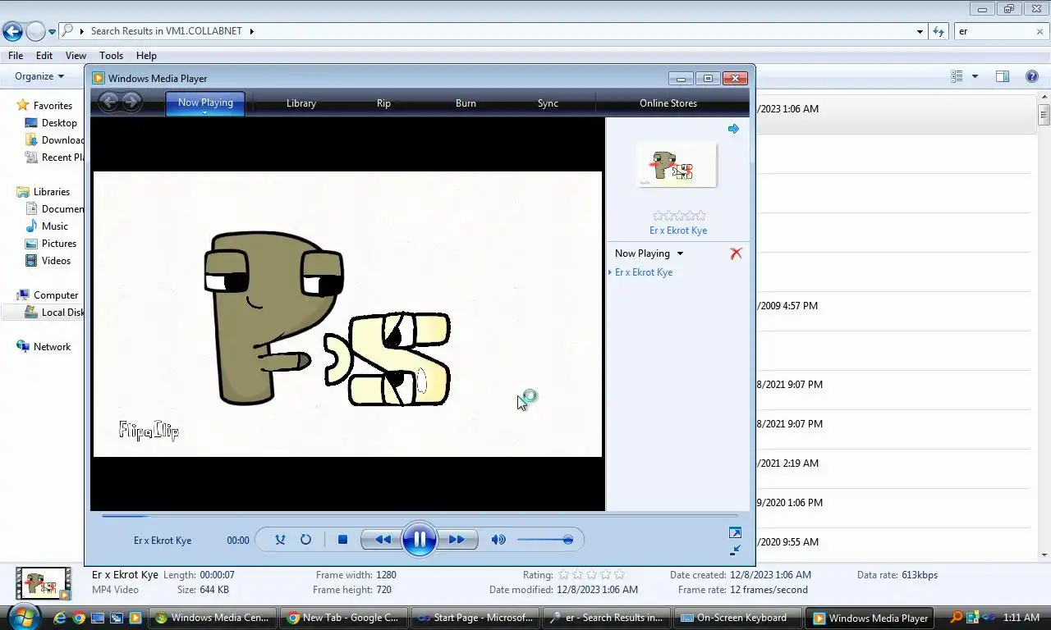Open Explorer recent pages dropdown arrow
Image resolution: width=1051 pixels, height=630 pixels.
52,32
